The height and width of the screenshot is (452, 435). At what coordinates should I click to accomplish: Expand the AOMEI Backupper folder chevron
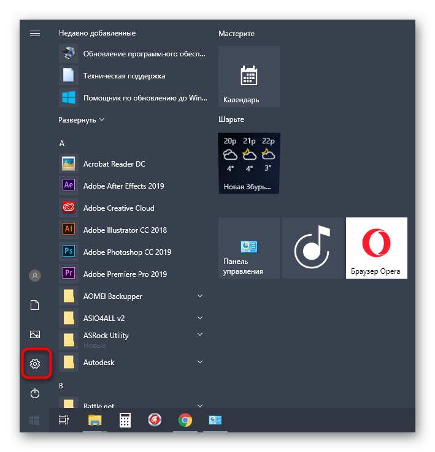point(200,296)
